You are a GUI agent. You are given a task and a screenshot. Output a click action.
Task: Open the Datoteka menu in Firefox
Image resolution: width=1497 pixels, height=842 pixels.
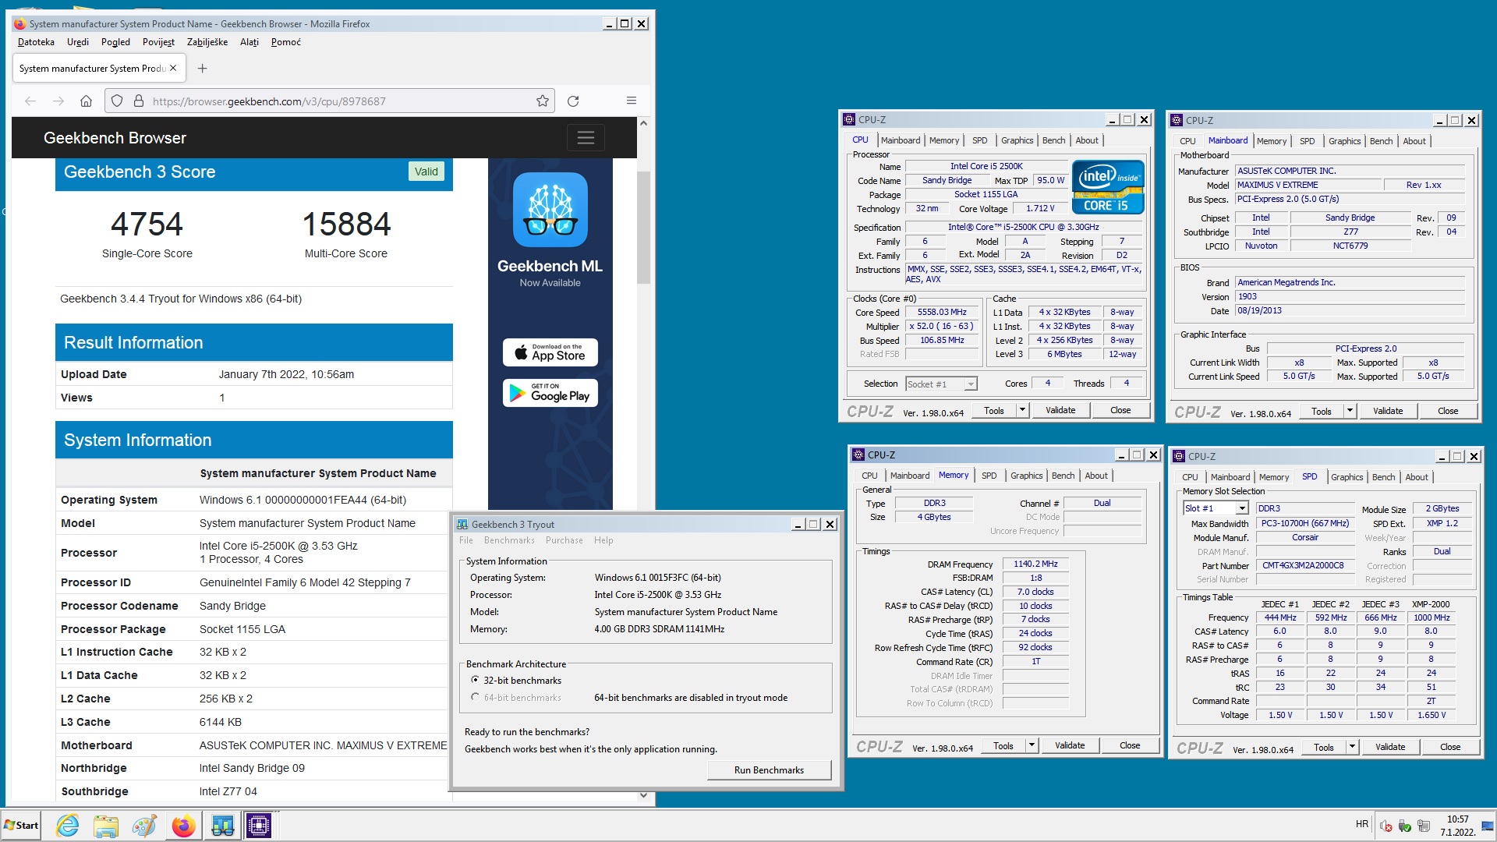point(36,42)
